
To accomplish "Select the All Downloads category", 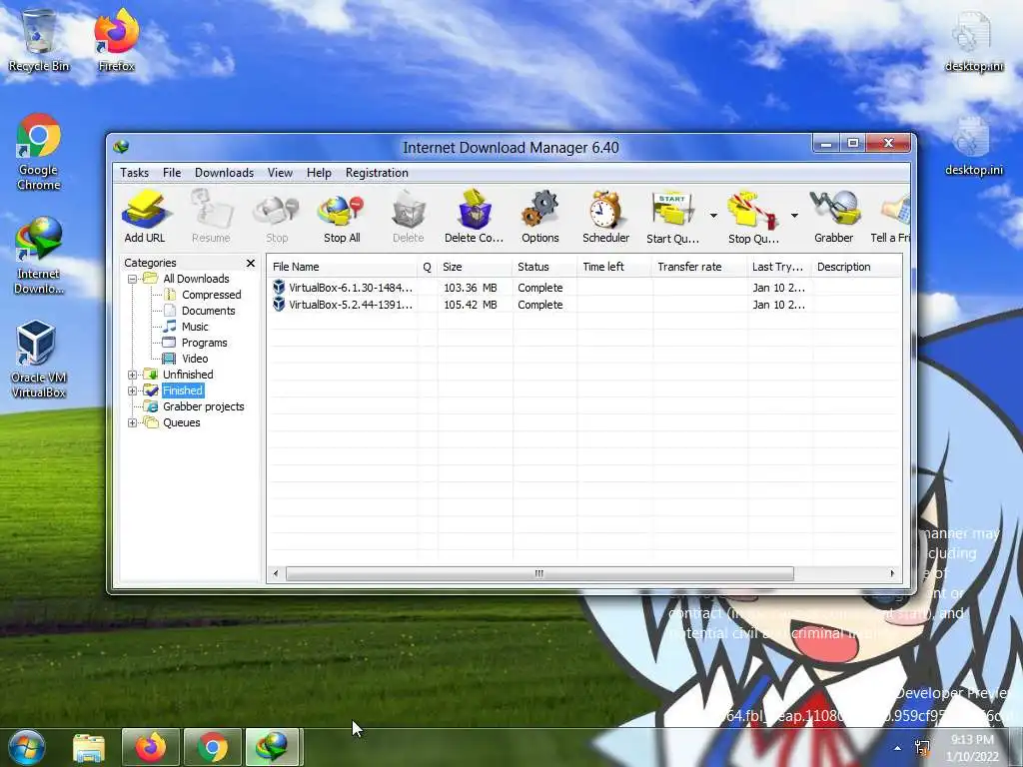I will click(x=196, y=279).
